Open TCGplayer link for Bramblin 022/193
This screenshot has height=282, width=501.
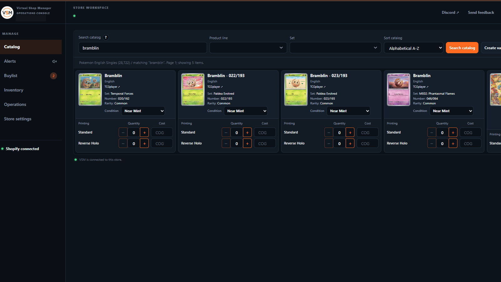click(215, 87)
